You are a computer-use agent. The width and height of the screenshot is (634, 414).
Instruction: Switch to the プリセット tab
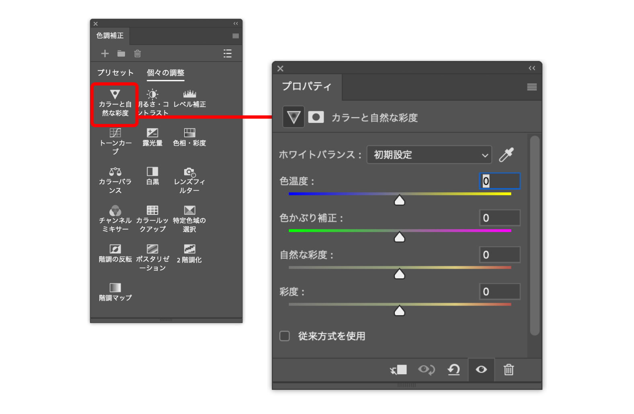115,73
